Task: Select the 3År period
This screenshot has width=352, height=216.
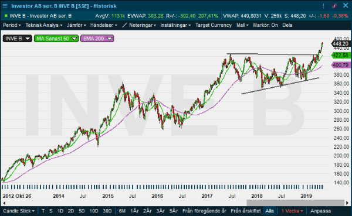Action: [161, 211]
